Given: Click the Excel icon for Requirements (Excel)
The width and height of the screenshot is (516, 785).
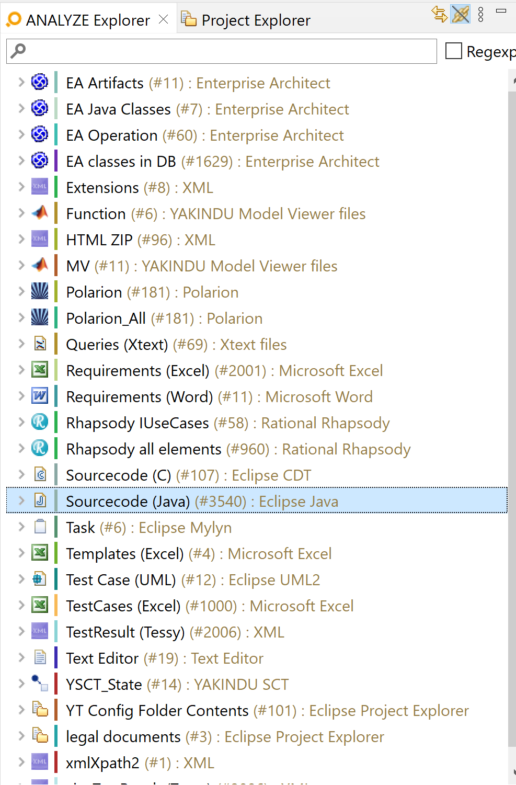Looking at the screenshot, I should point(40,370).
